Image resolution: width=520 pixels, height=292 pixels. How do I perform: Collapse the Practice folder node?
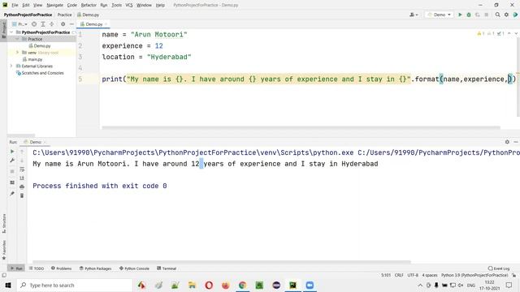pos(17,39)
